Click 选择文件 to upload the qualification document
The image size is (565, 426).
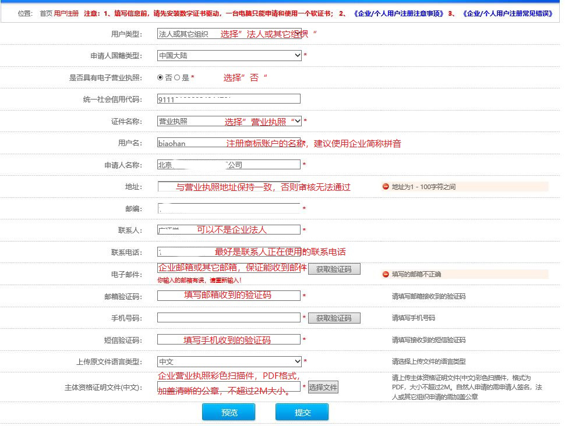pos(324,386)
